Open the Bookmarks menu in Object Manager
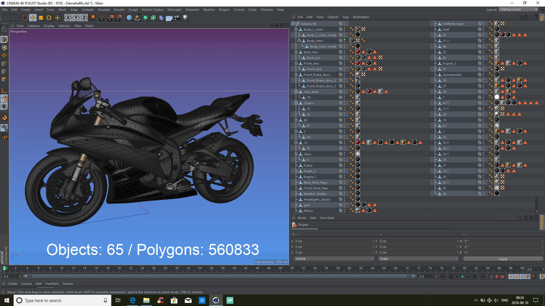The height and width of the screenshot is (306, 545). pyautogui.click(x=361, y=17)
